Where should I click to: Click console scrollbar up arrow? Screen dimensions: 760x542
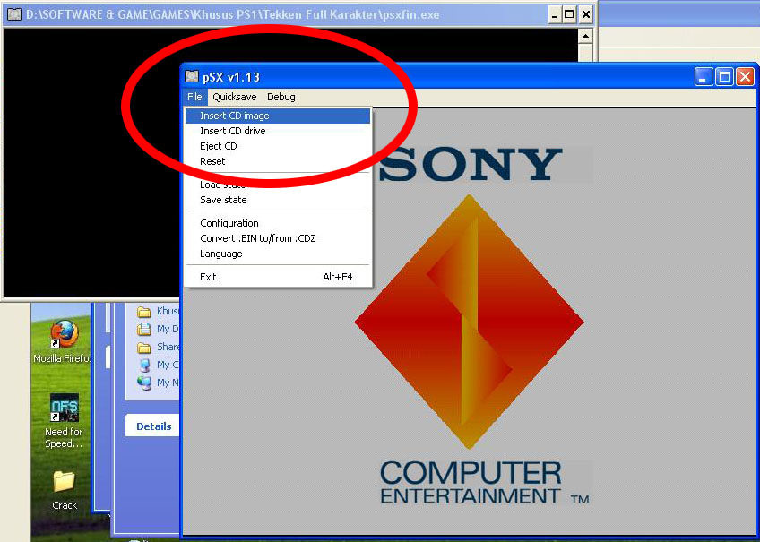point(585,36)
